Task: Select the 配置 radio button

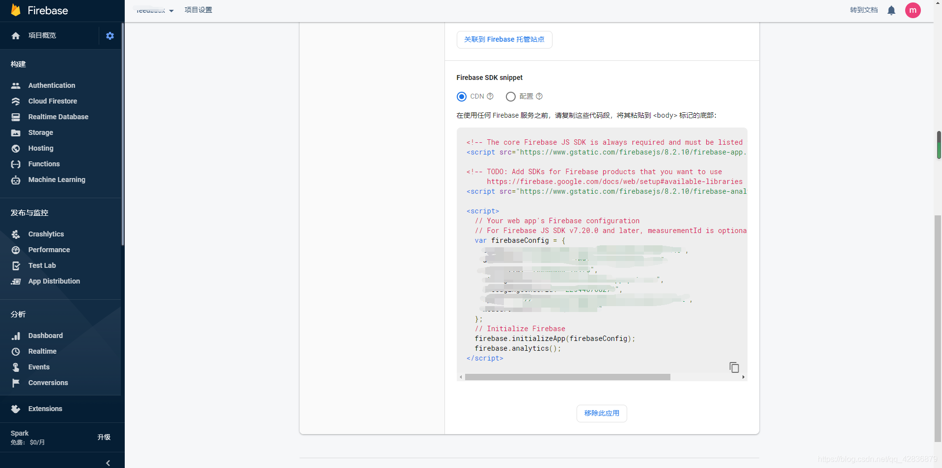Action: pos(511,97)
